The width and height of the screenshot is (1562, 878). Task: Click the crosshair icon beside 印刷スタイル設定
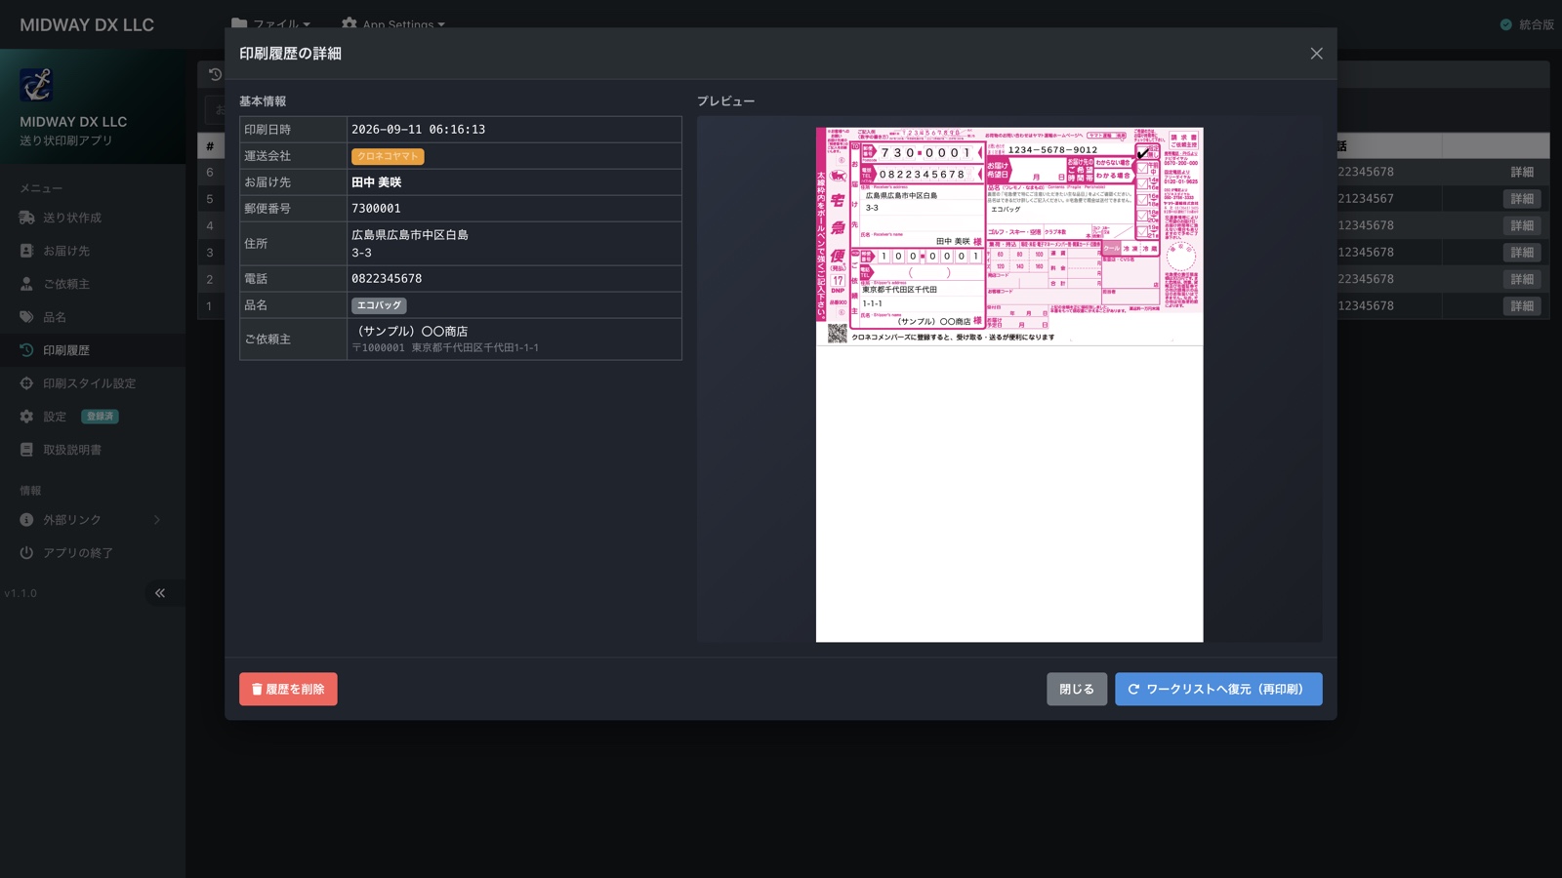tap(26, 383)
